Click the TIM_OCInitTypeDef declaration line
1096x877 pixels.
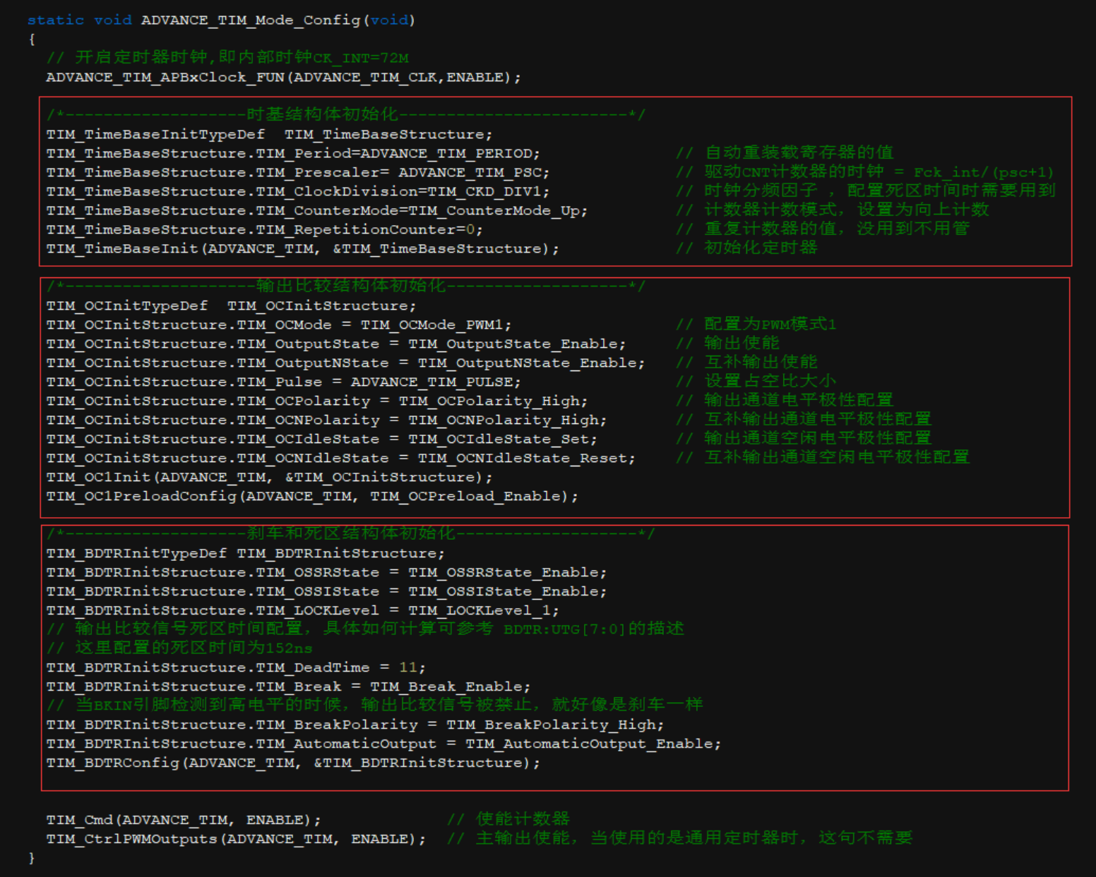click(232, 306)
